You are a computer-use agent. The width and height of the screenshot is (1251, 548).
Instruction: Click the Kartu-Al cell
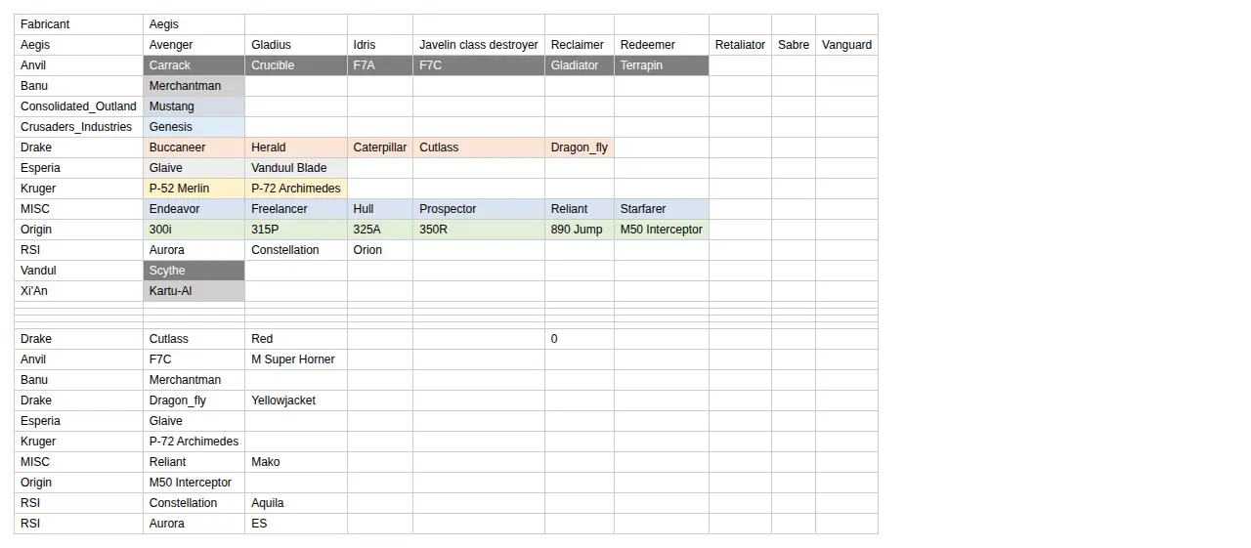(194, 291)
